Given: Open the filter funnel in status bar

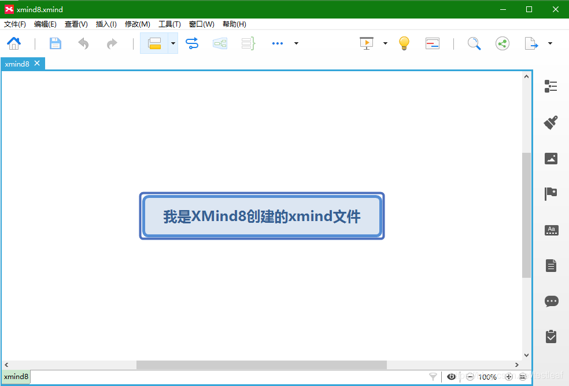Looking at the screenshot, I should (x=433, y=377).
